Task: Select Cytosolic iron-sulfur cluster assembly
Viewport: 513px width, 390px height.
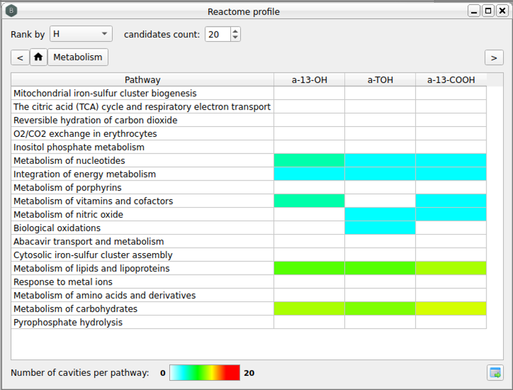Action: [x=142, y=255]
